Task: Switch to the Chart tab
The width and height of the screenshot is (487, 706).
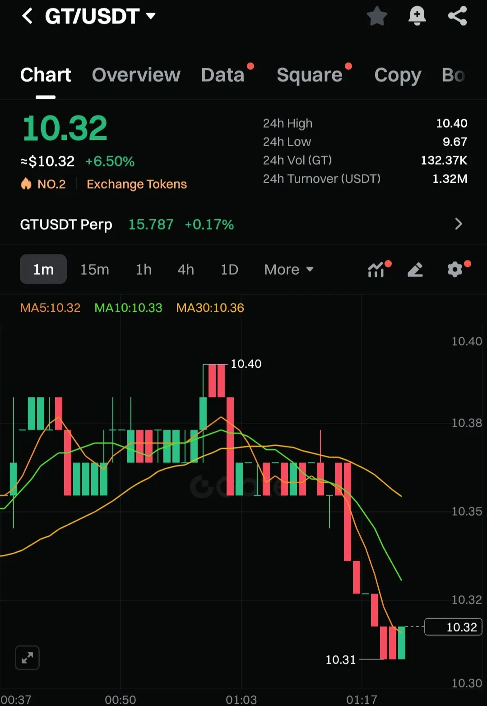Action: click(x=46, y=75)
